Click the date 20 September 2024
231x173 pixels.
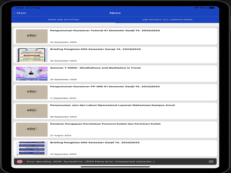coord(63,79)
